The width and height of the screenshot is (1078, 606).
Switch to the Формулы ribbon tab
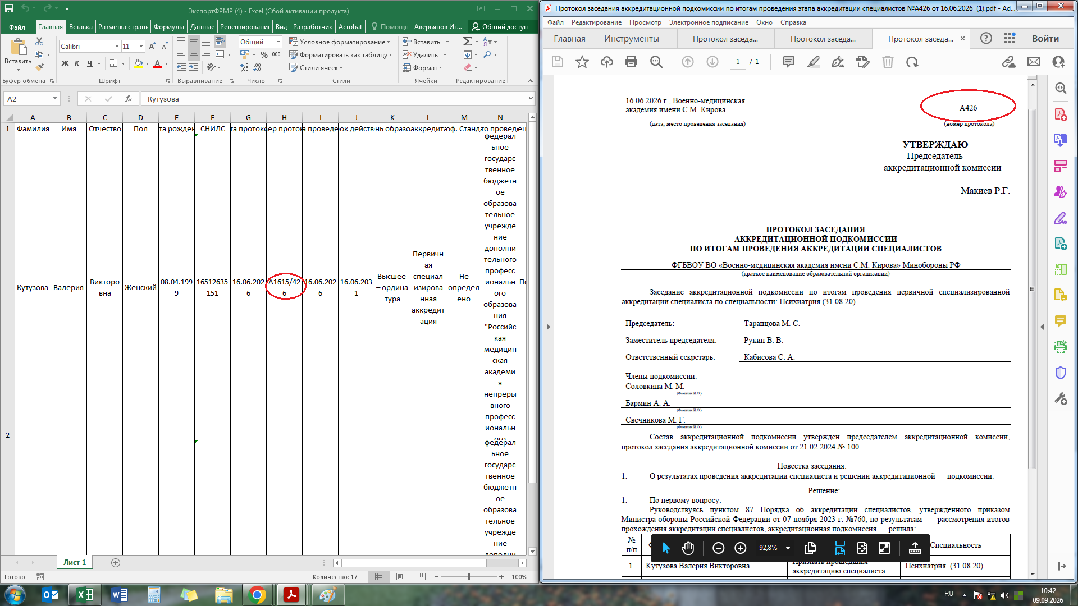coord(168,27)
